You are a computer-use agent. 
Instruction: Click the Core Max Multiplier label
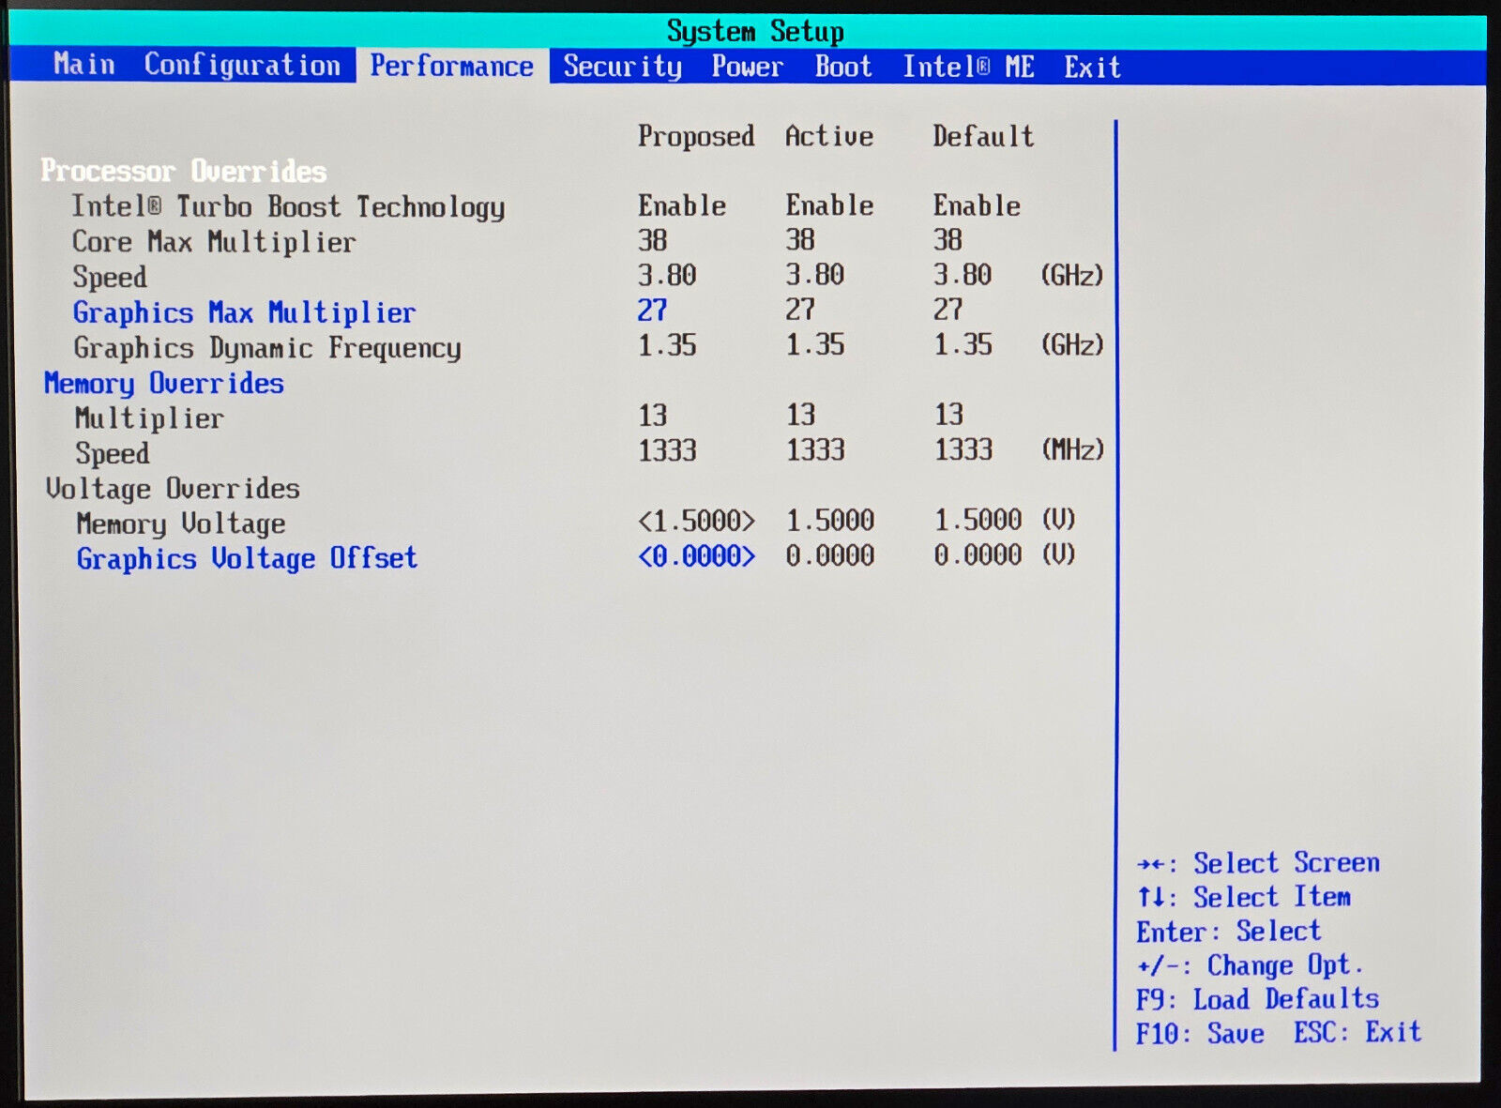(214, 242)
